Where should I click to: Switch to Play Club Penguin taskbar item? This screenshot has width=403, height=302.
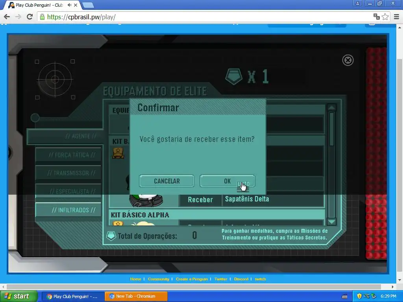coord(72,296)
